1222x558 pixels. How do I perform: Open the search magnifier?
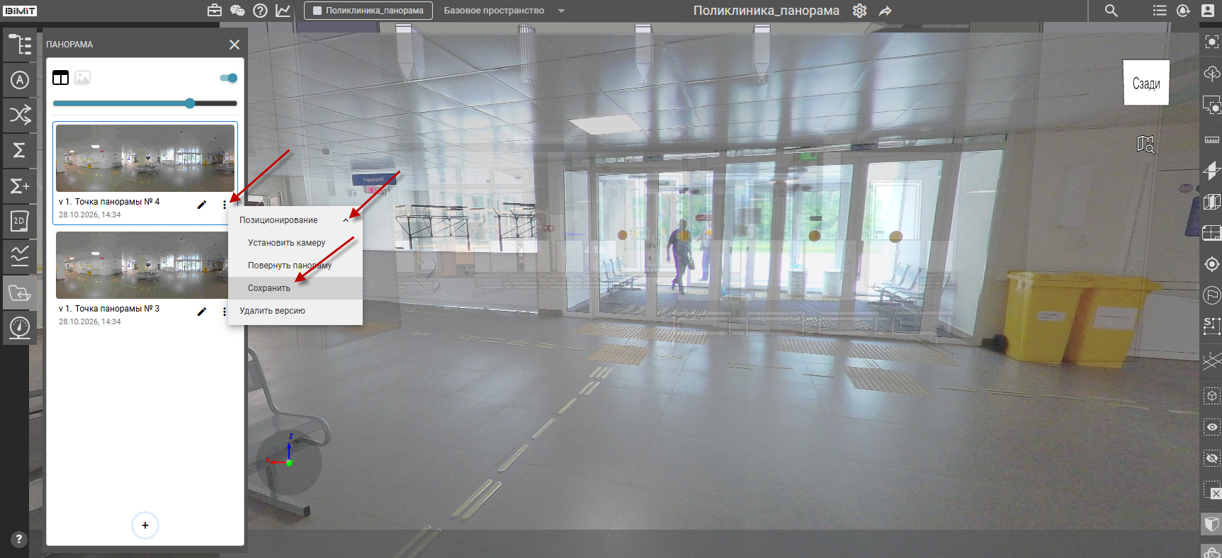click(1111, 11)
